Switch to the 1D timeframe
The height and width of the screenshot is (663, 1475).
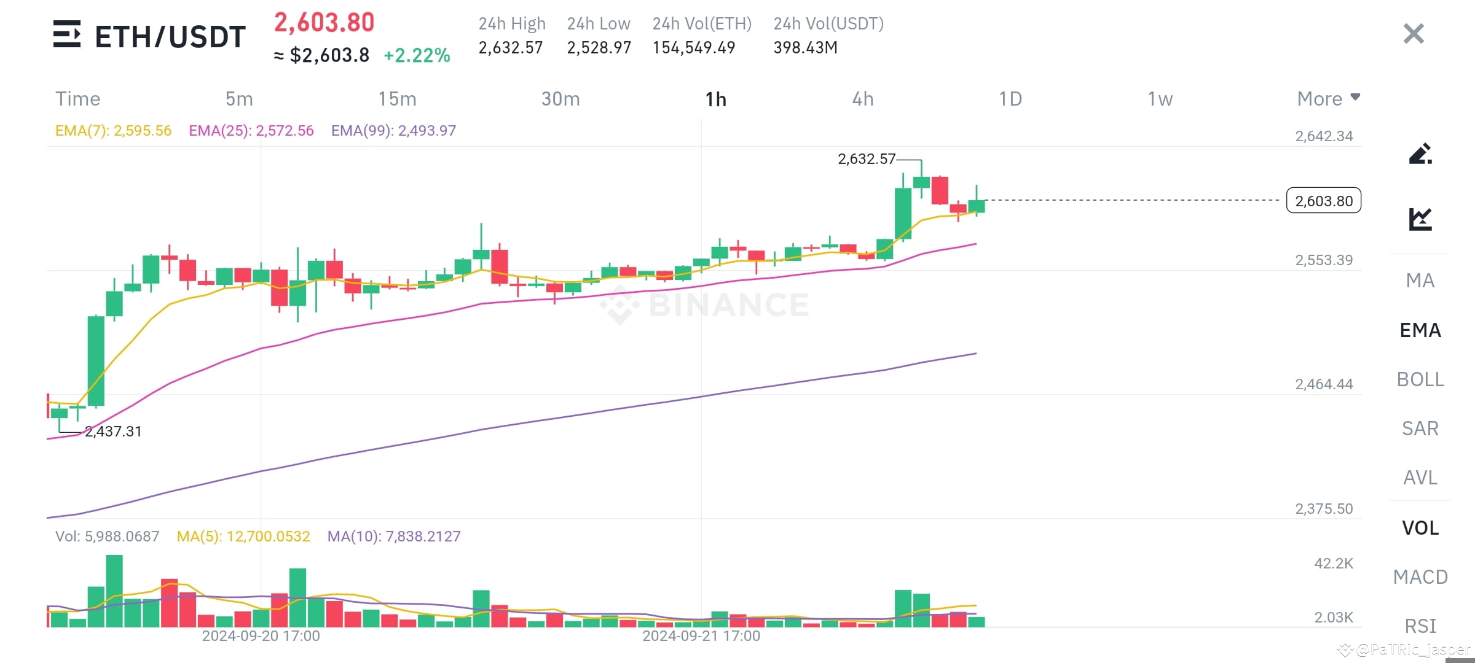point(1011,98)
